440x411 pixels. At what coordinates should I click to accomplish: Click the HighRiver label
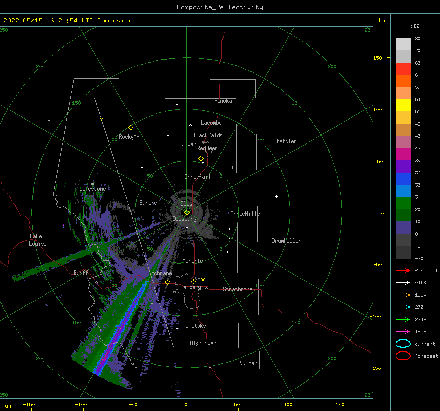point(203,343)
